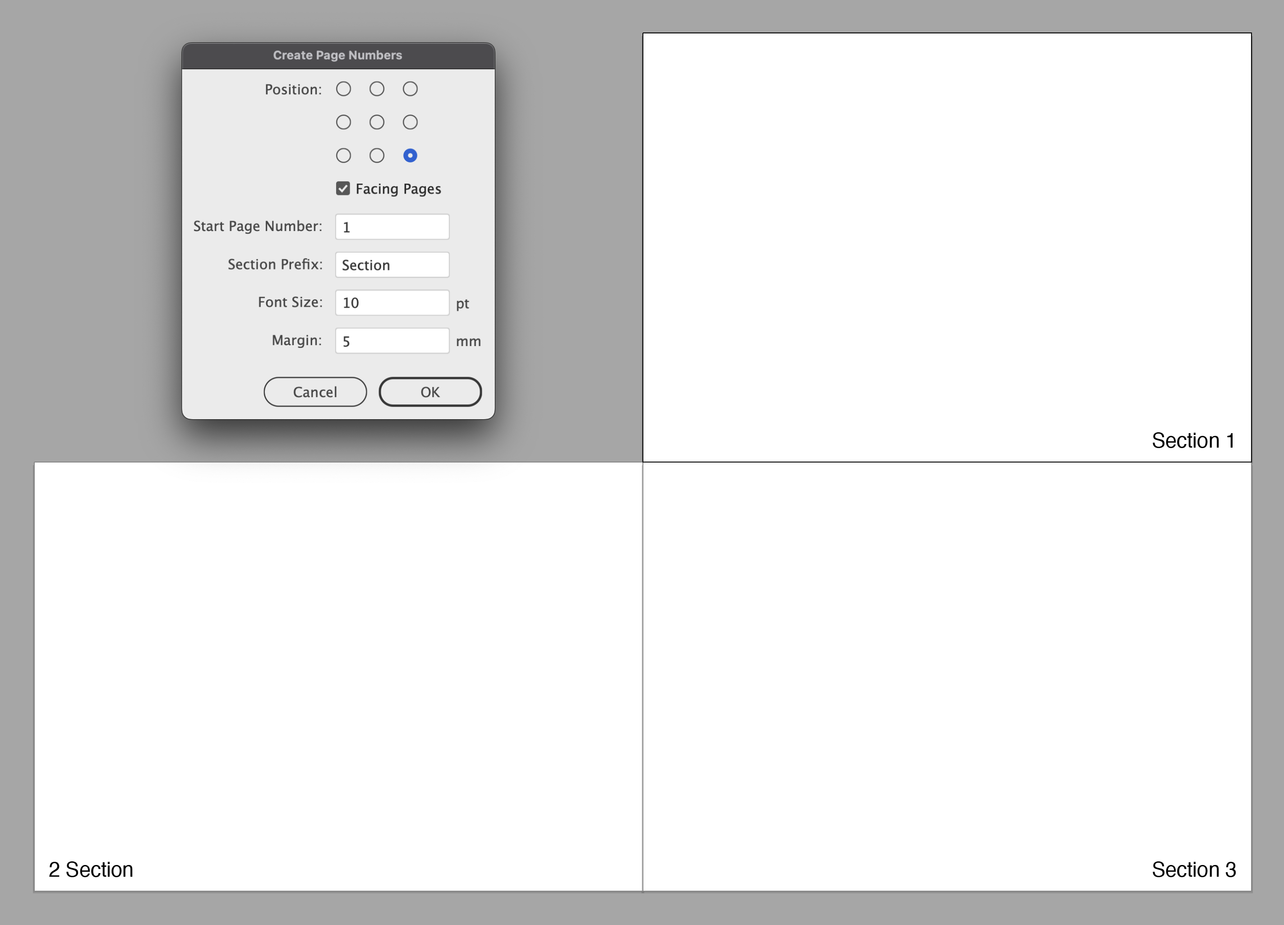Screen dimensions: 1284x925
Task: Select bottom-left position radio button
Action: (x=343, y=156)
